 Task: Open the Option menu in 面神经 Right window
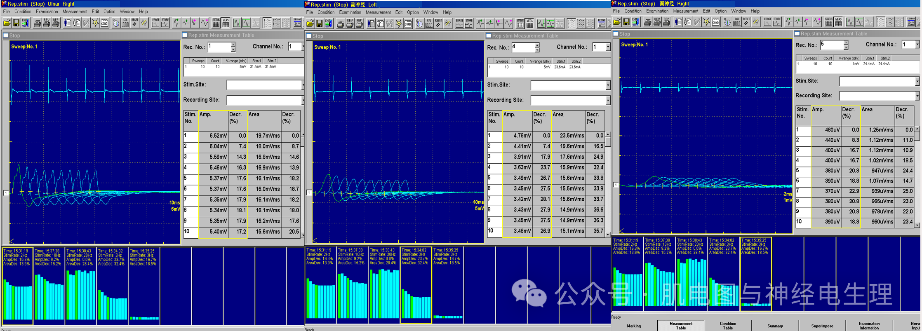(x=720, y=11)
